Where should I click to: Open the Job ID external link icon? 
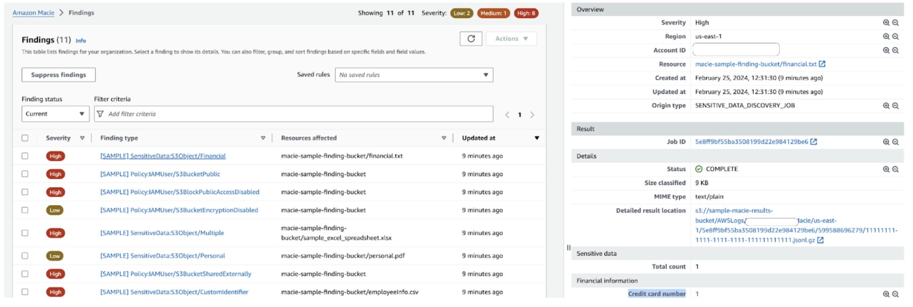pyautogui.click(x=814, y=142)
